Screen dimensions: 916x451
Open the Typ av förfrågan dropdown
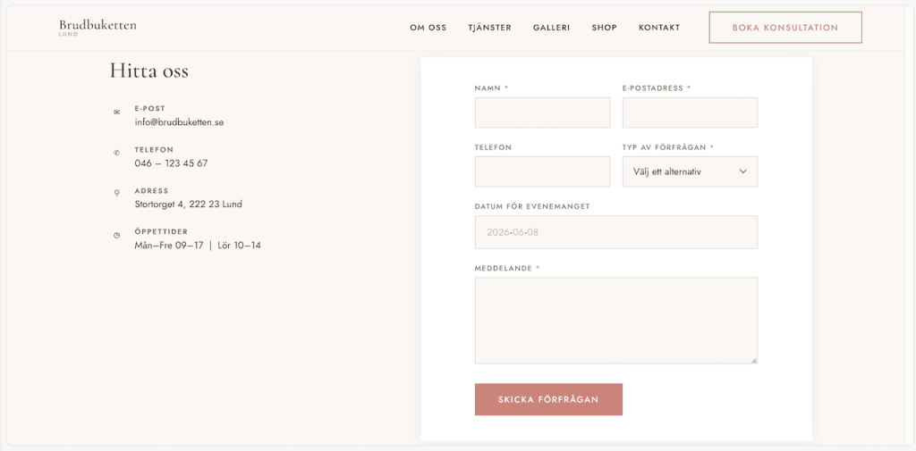(x=690, y=171)
